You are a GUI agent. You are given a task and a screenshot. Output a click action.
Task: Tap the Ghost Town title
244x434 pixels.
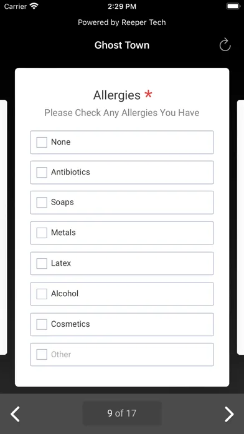(x=122, y=45)
